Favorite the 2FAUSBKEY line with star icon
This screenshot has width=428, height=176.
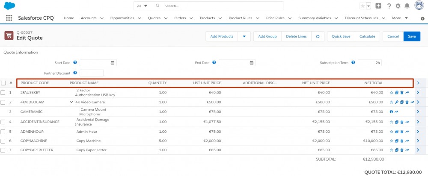click(x=392, y=93)
